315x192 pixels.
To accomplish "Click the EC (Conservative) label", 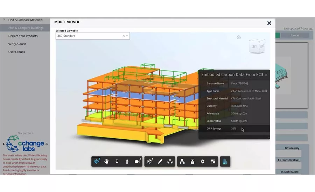I will click(x=289, y=160).
